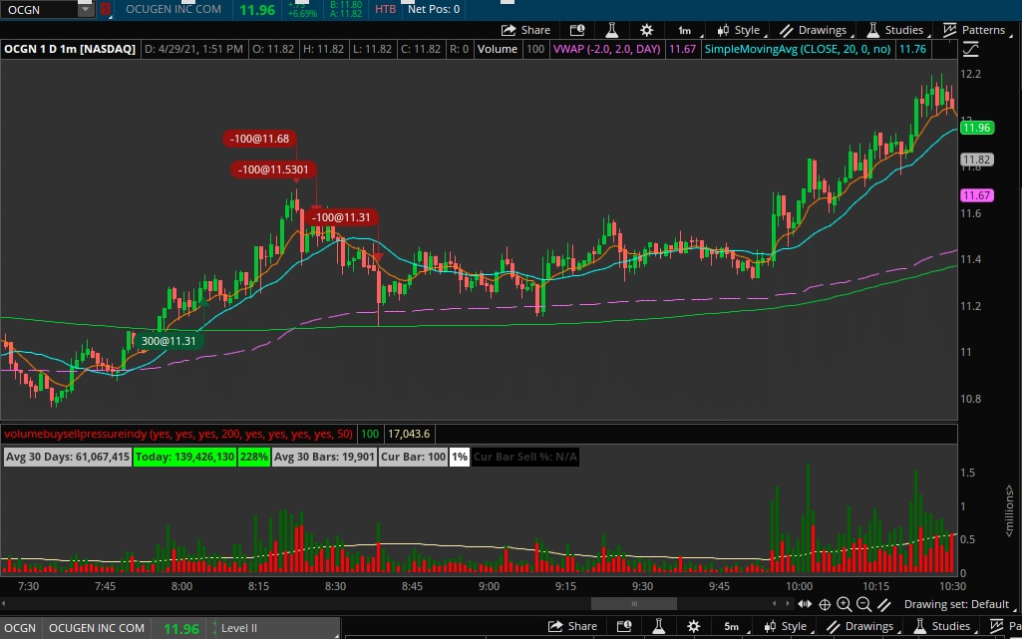Click the small left arrow near the pan tool
The image size is (1022, 639).
click(775, 604)
